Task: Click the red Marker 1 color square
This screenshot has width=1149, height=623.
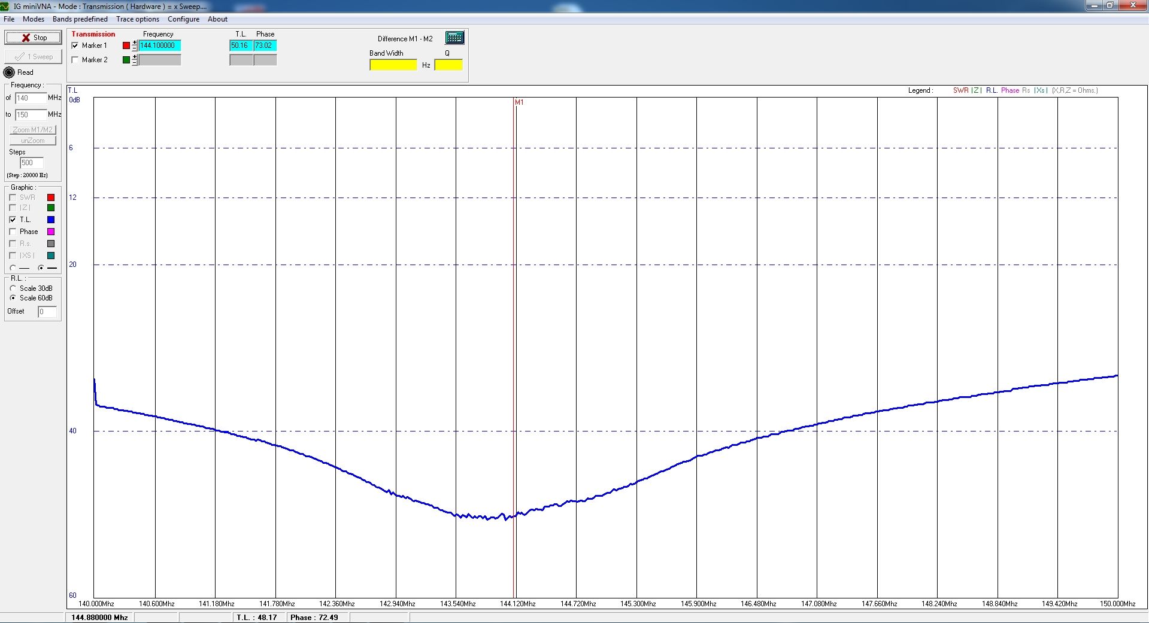Action: tap(126, 45)
